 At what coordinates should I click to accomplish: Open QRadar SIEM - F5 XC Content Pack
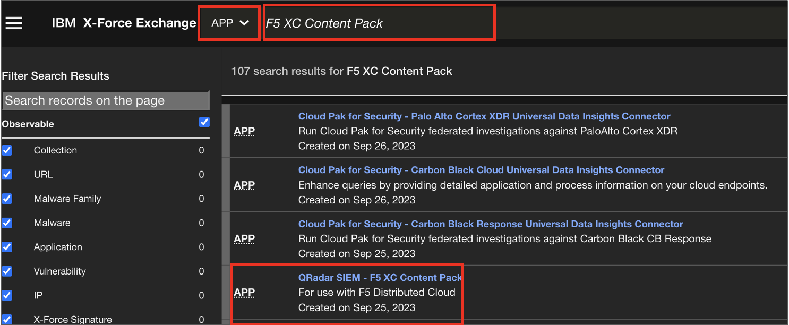coord(379,277)
